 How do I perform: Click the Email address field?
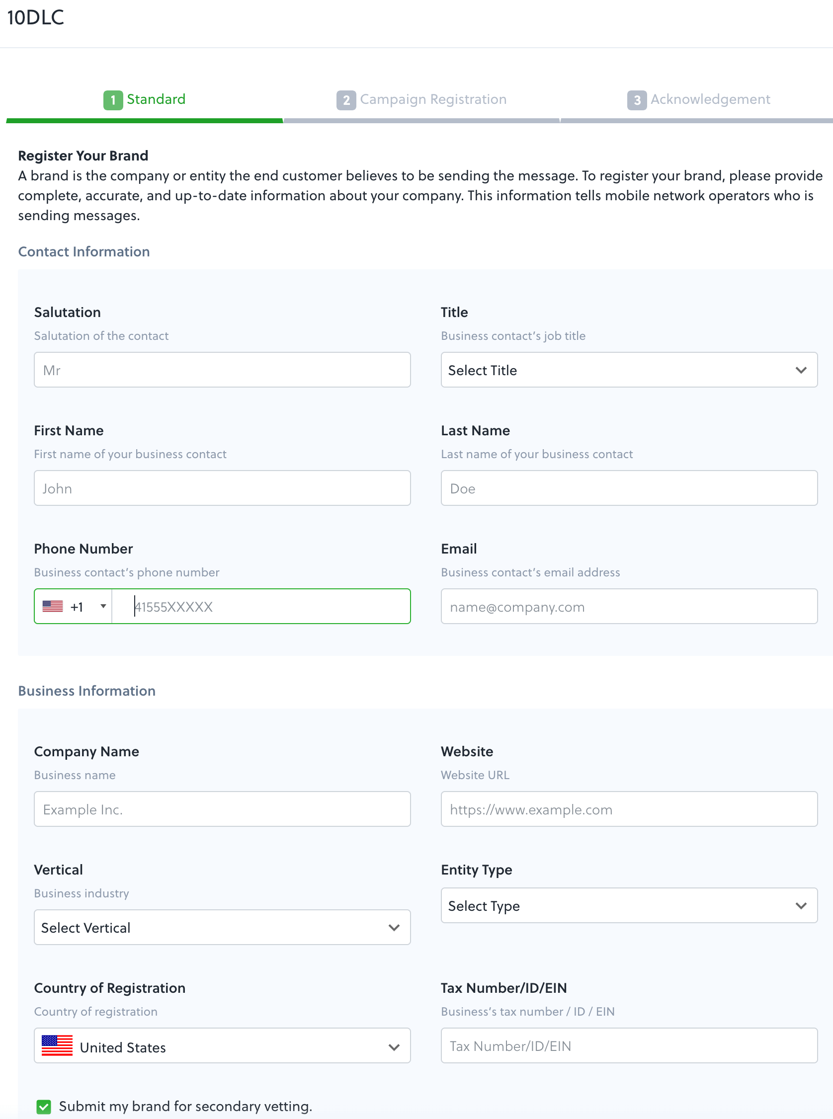[628, 606]
